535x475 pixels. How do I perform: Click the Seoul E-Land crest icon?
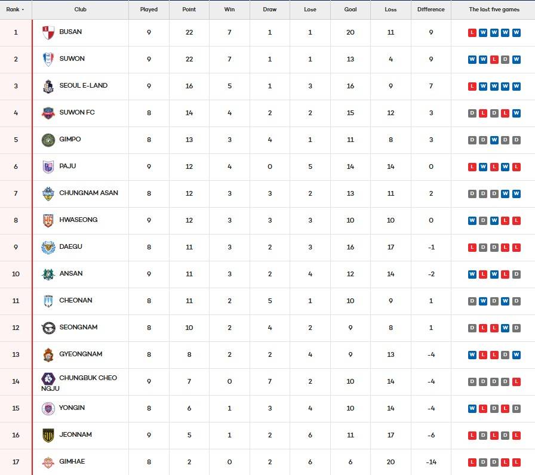click(48, 87)
